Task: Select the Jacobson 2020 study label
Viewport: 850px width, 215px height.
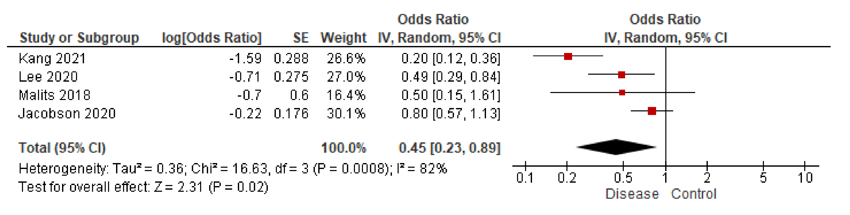Action: (67, 113)
